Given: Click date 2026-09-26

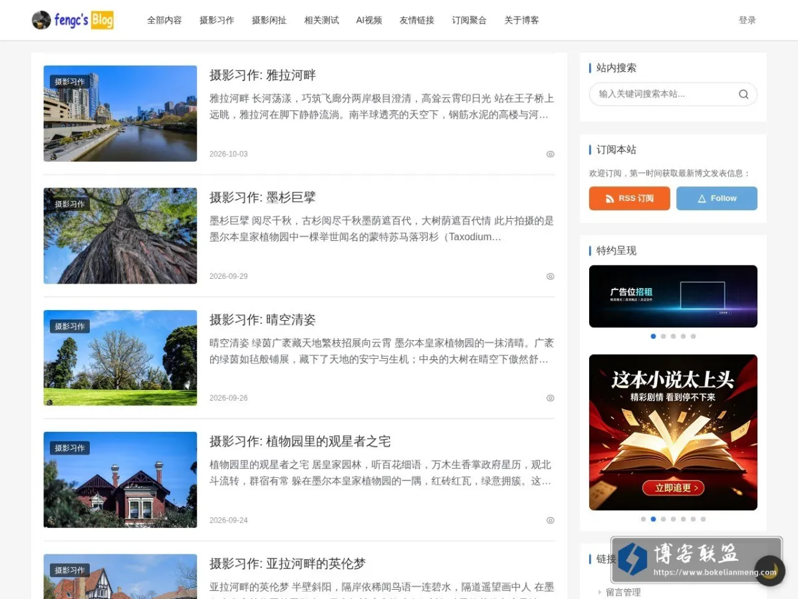Looking at the screenshot, I should pyautogui.click(x=229, y=398).
